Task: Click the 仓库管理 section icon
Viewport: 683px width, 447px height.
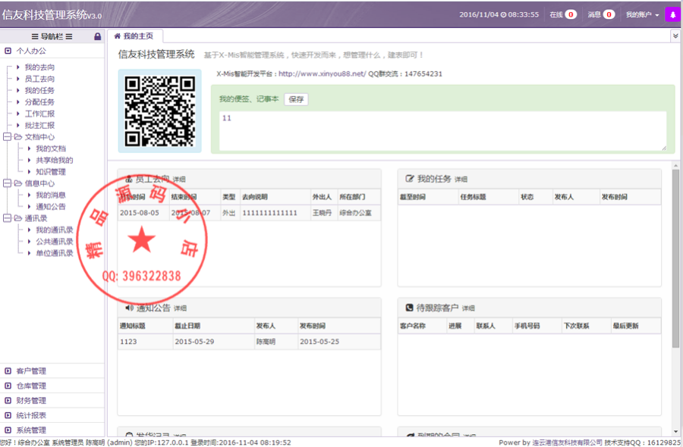Action: point(8,386)
